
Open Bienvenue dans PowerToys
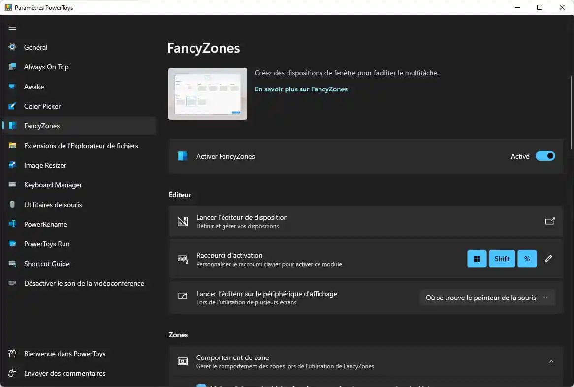pos(79,354)
